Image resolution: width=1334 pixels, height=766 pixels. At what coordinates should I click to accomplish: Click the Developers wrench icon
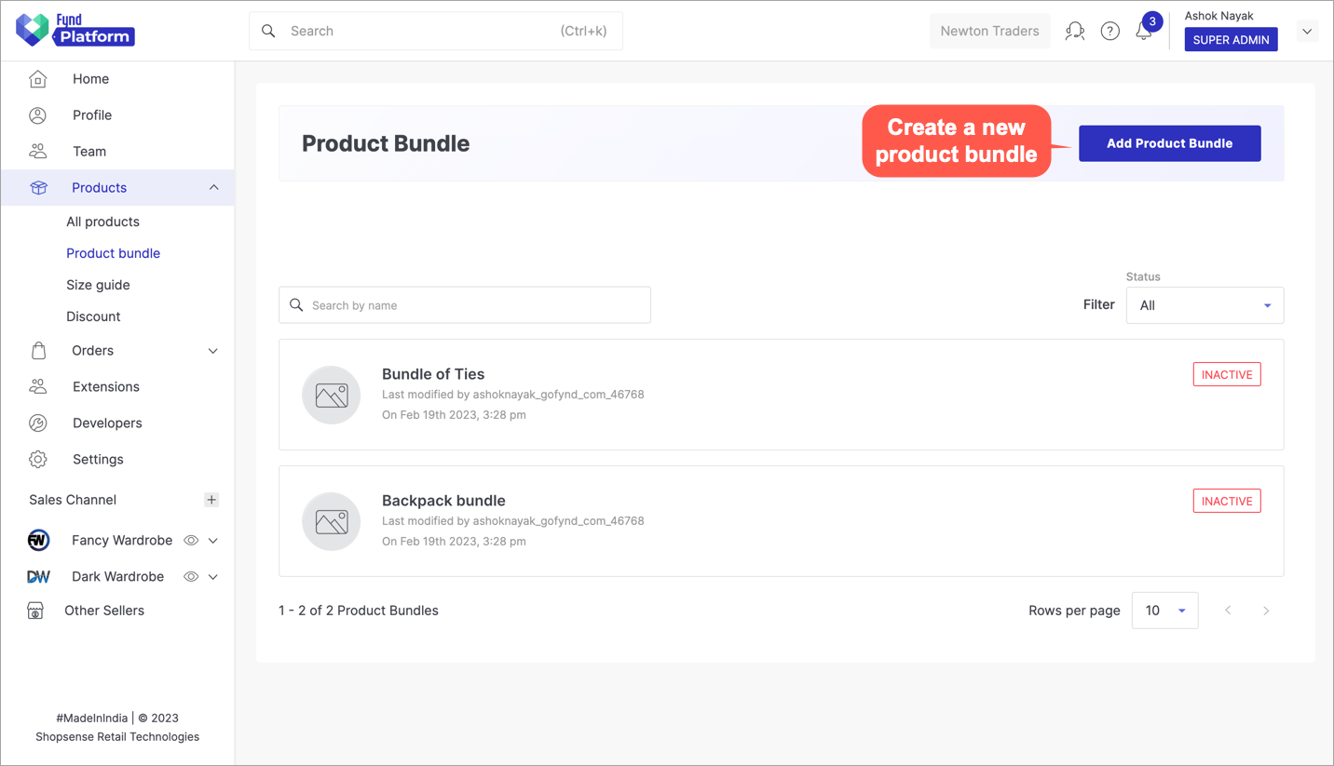(x=37, y=423)
